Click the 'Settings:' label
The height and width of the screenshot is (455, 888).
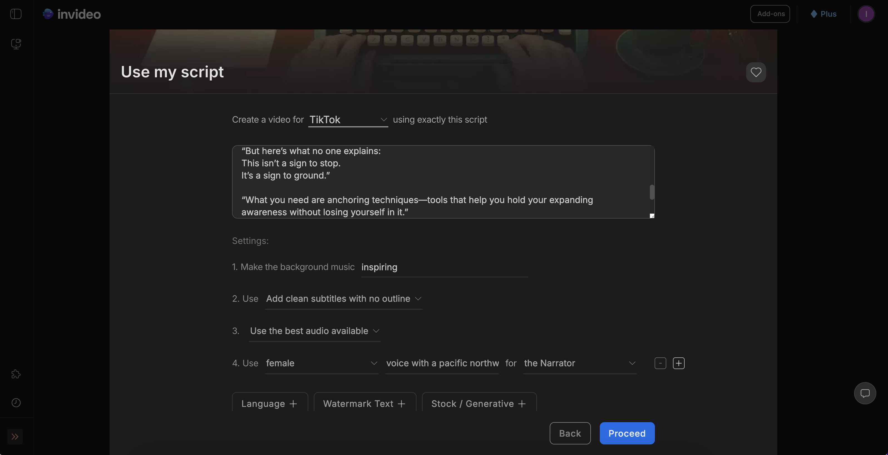(x=250, y=241)
